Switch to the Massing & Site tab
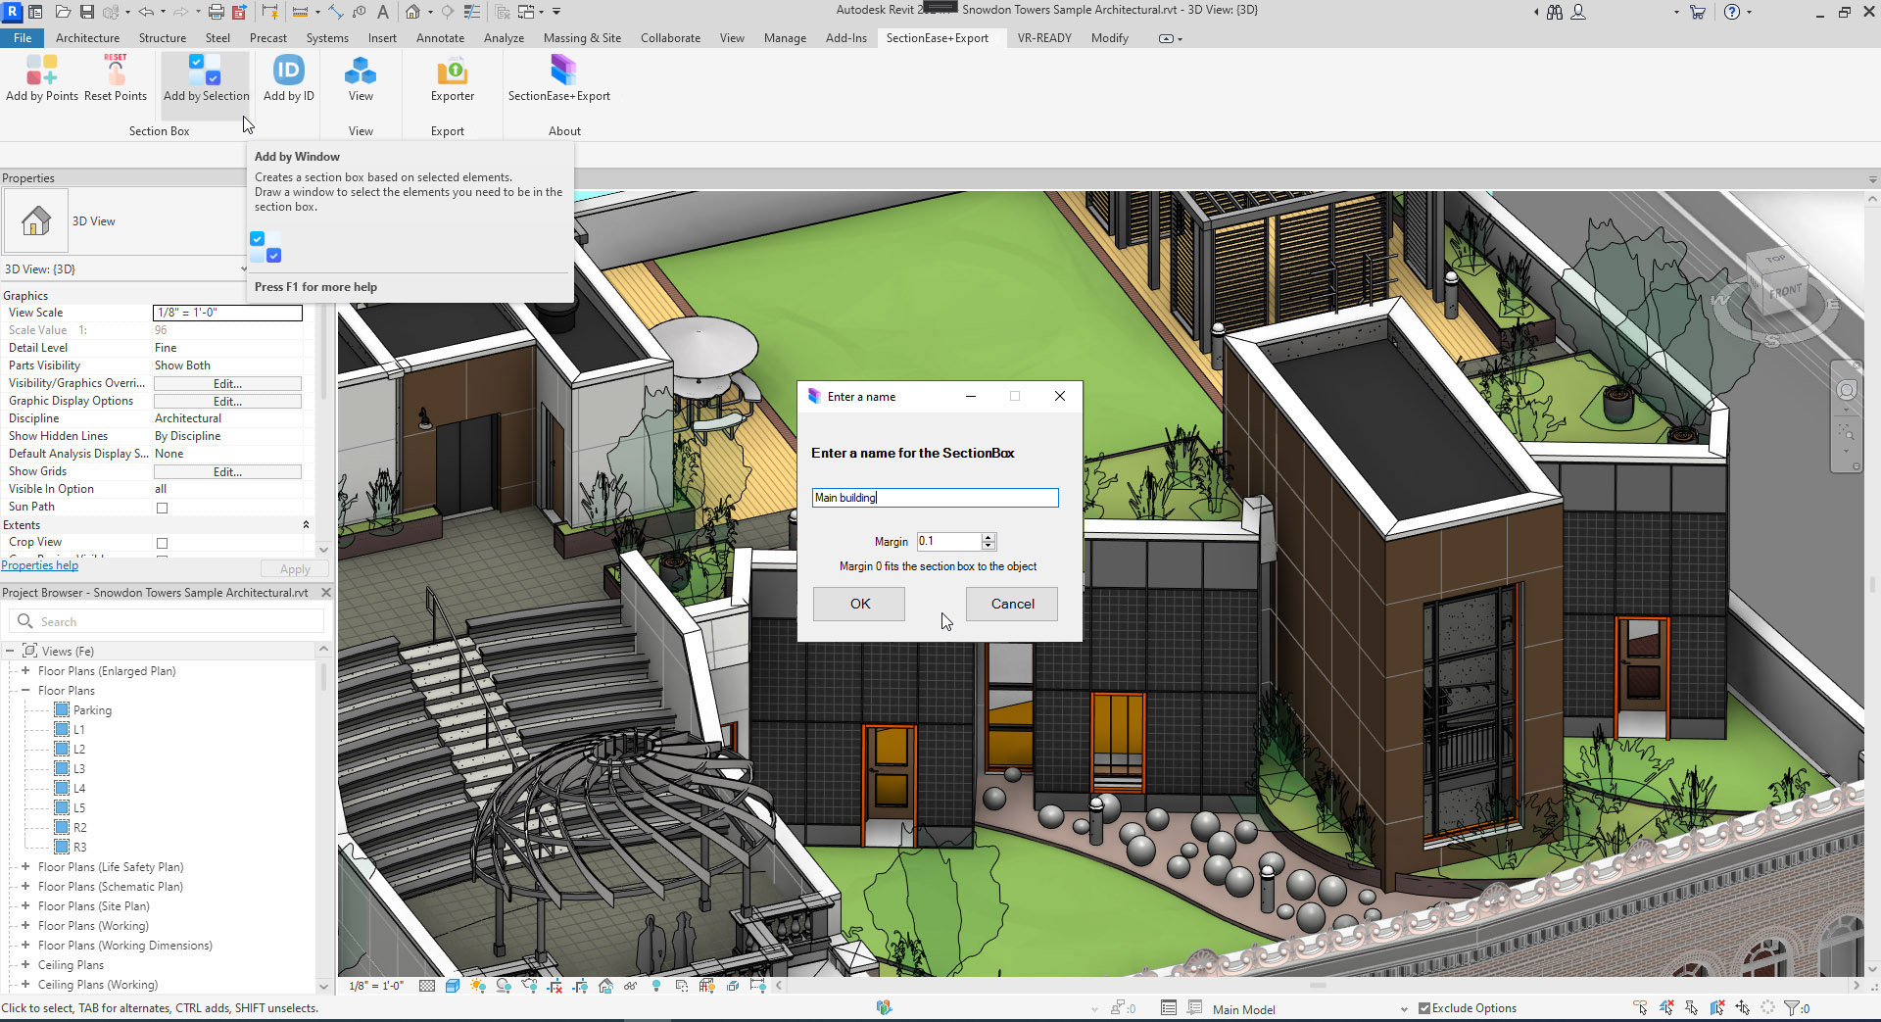1881x1022 pixels. click(x=582, y=38)
